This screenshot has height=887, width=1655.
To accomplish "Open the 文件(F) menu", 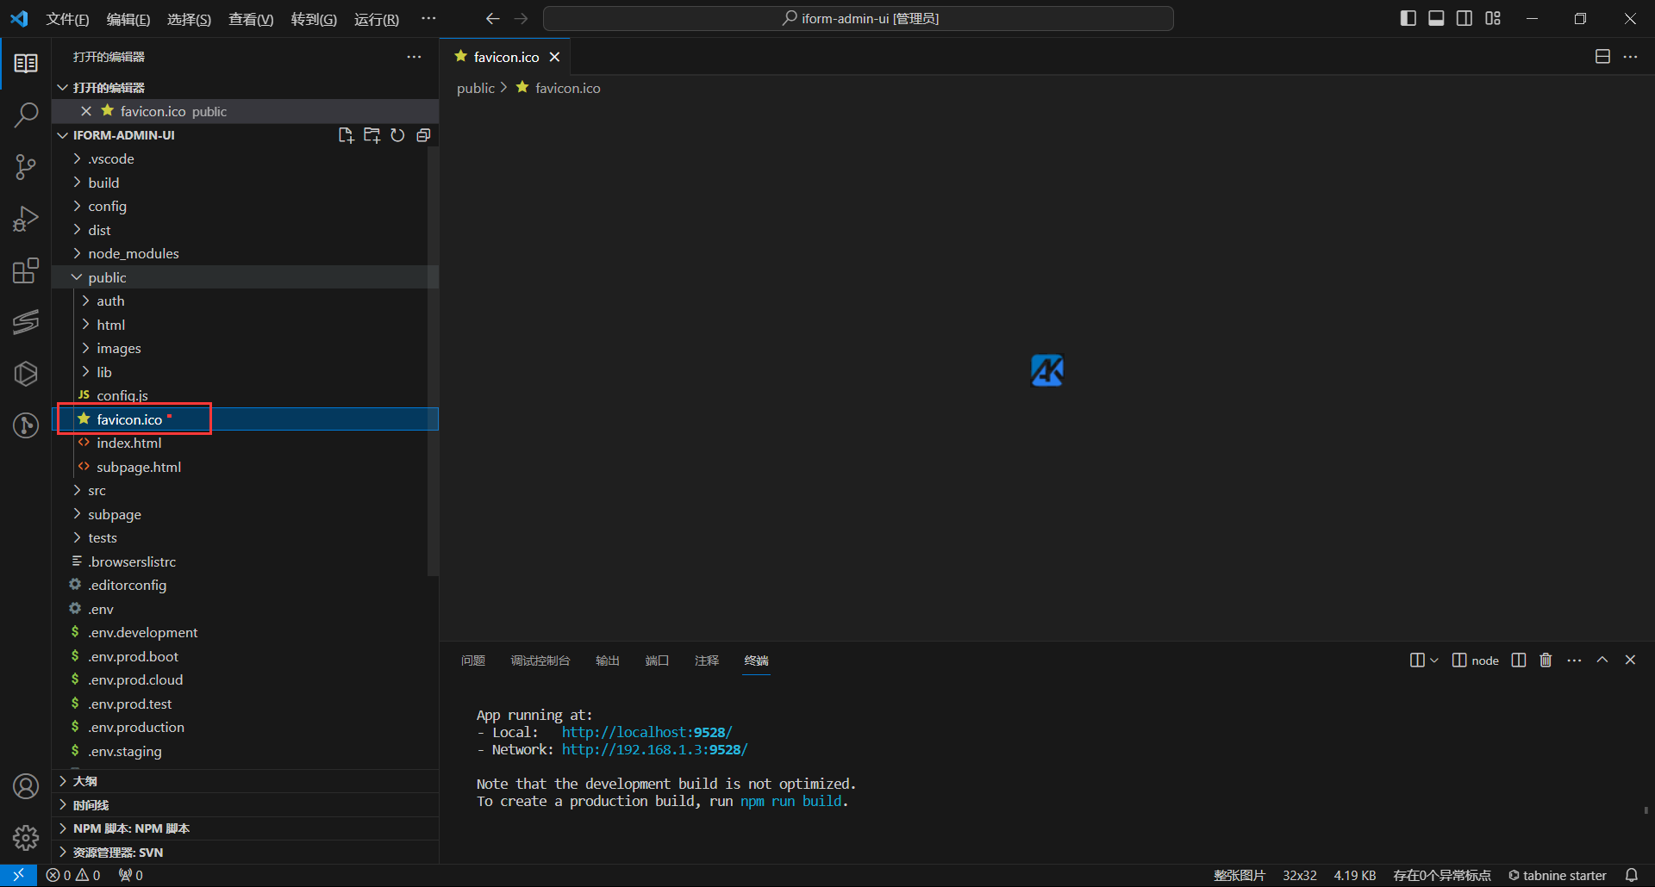I will point(67,19).
